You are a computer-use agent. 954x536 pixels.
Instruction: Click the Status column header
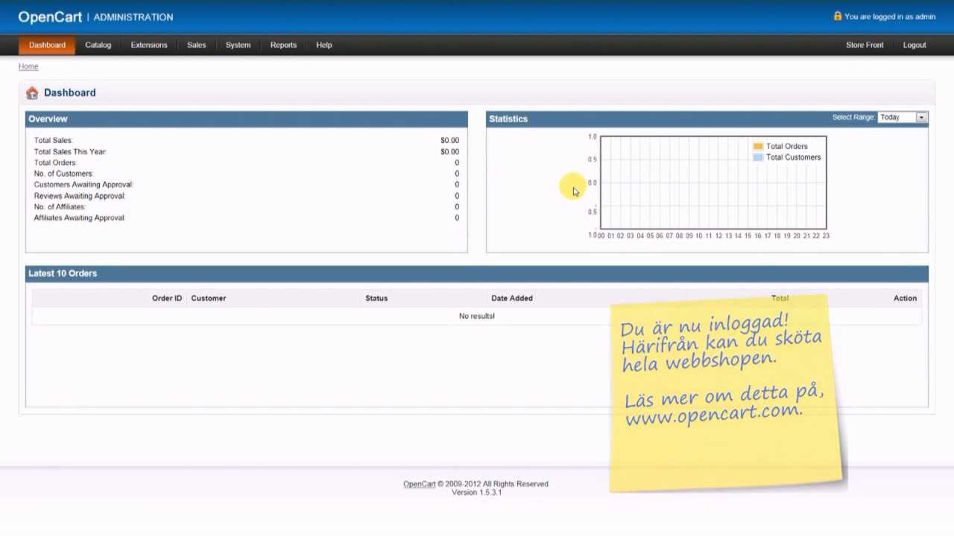[376, 298]
